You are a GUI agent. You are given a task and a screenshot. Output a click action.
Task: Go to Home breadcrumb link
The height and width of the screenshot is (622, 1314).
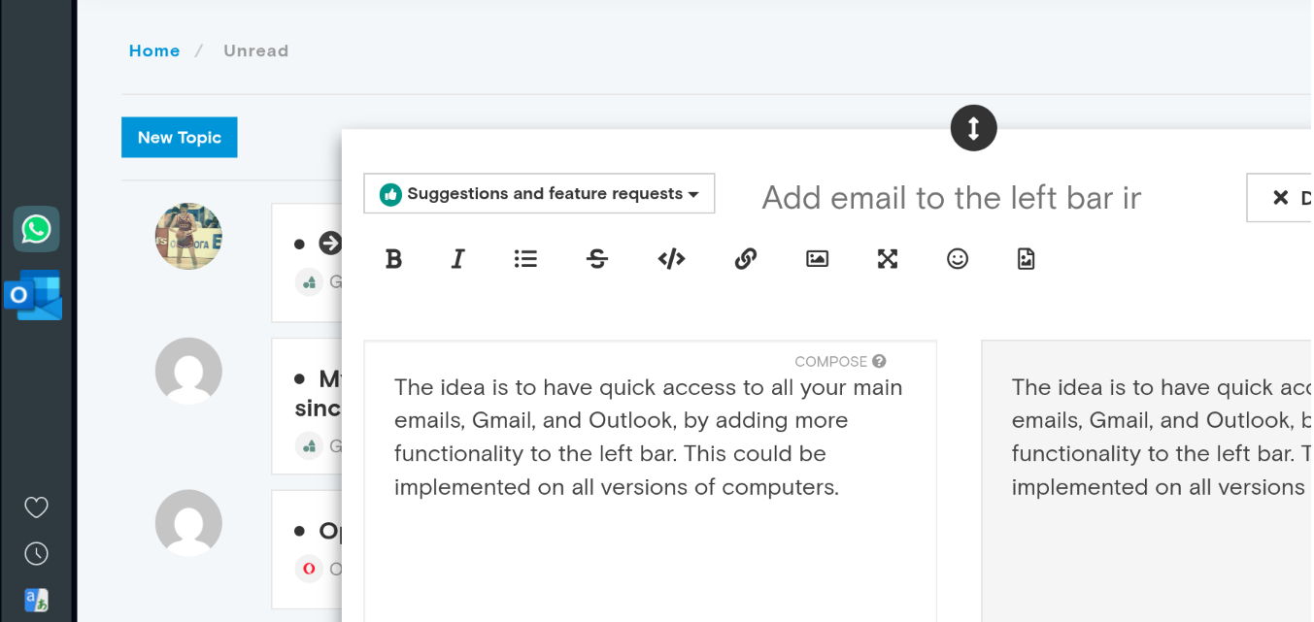point(154,51)
